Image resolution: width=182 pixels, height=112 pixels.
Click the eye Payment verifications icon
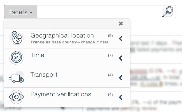click(x=16, y=97)
